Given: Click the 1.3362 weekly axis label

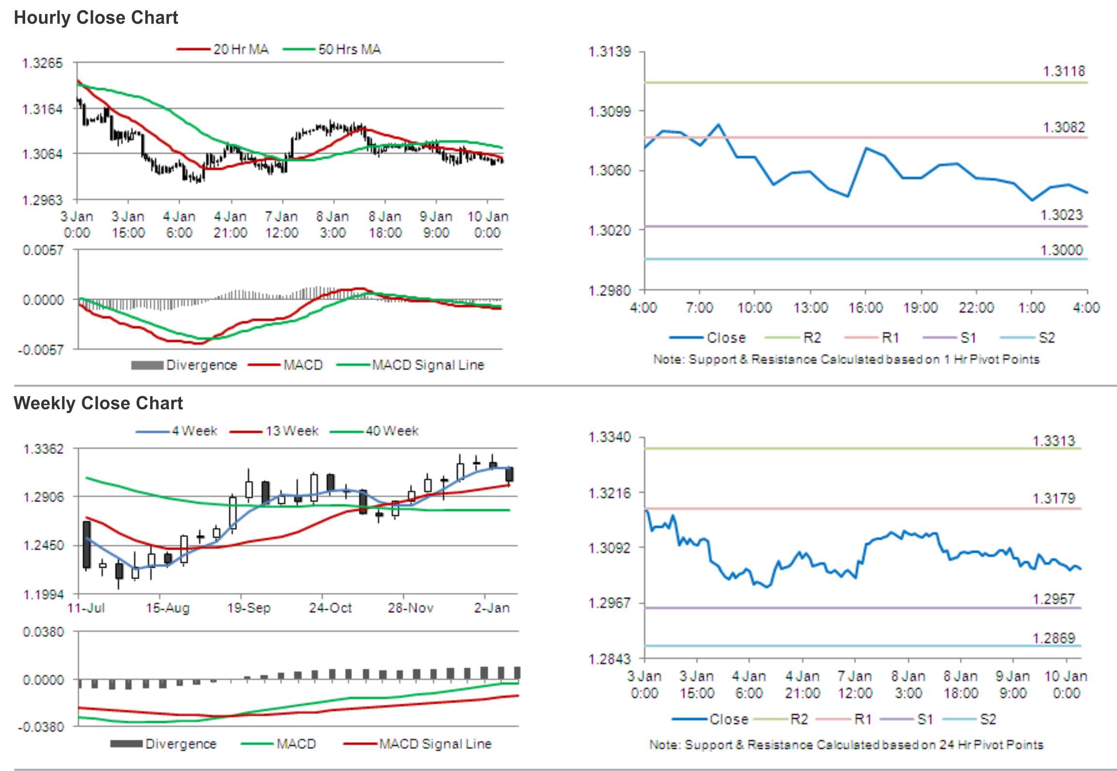Looking at the screenshot, I should click(44, 449).
